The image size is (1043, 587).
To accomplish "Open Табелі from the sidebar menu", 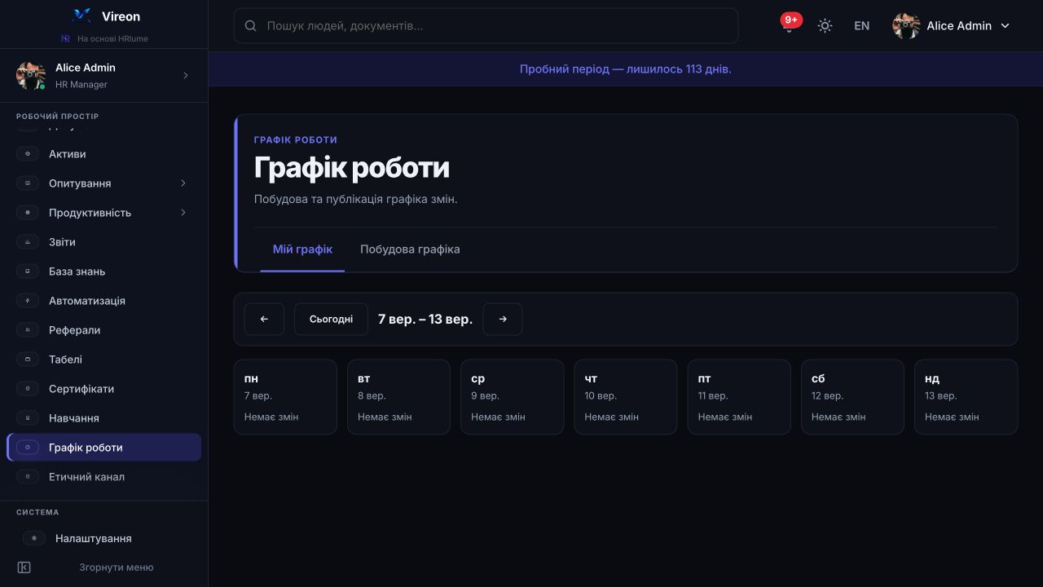I will 103,360.
